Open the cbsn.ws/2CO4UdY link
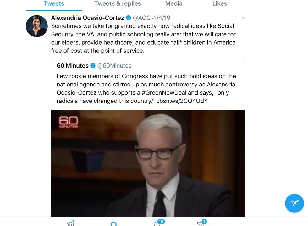The height and width of the screenshot is (226, 308). coord(182,101)
